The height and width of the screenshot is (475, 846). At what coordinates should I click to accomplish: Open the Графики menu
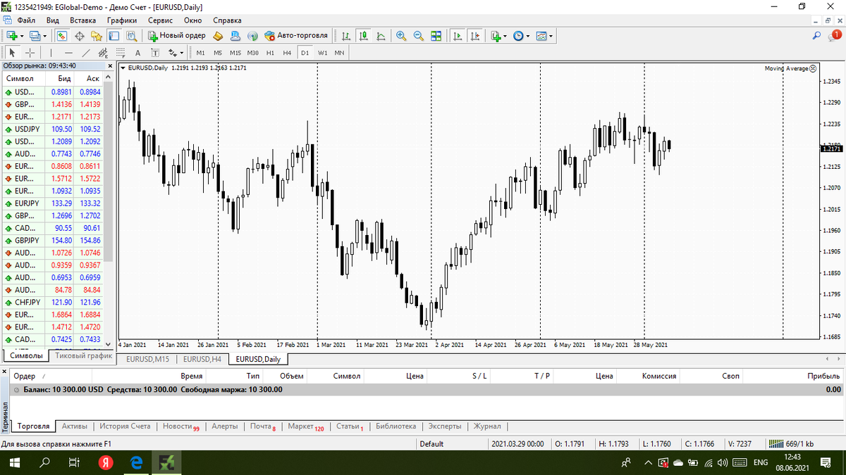tap(122, 20)
